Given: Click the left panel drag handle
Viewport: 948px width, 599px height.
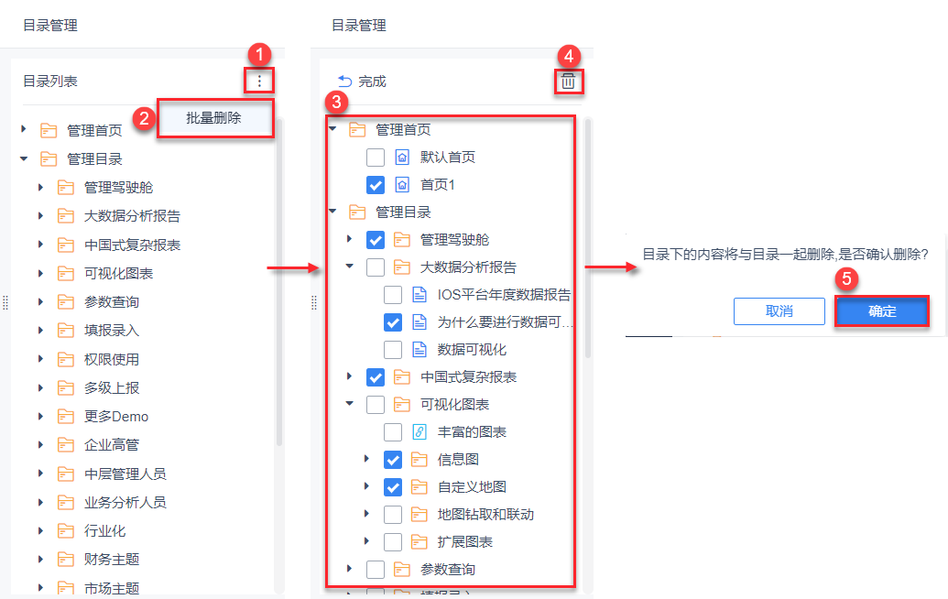Looking at the screenshot, I should pos(5,303).
